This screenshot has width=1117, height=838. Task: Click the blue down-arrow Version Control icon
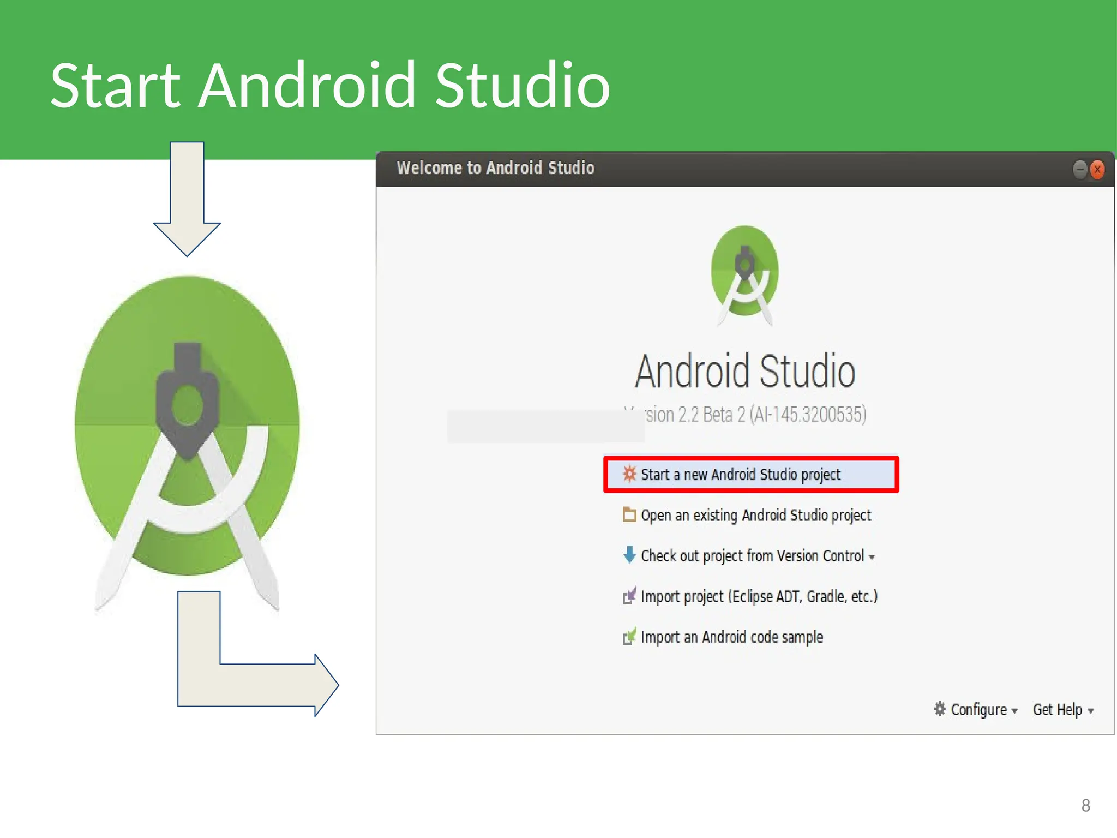pos(629,555)
